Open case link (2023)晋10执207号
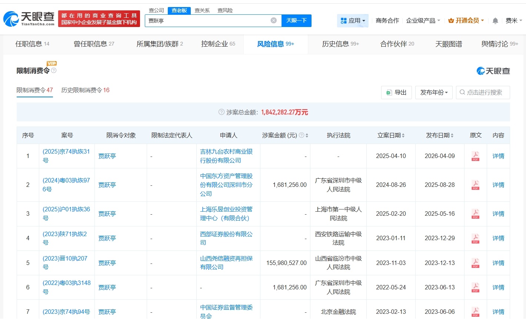Viewport: 526px width, 319px height. (65, 263)
